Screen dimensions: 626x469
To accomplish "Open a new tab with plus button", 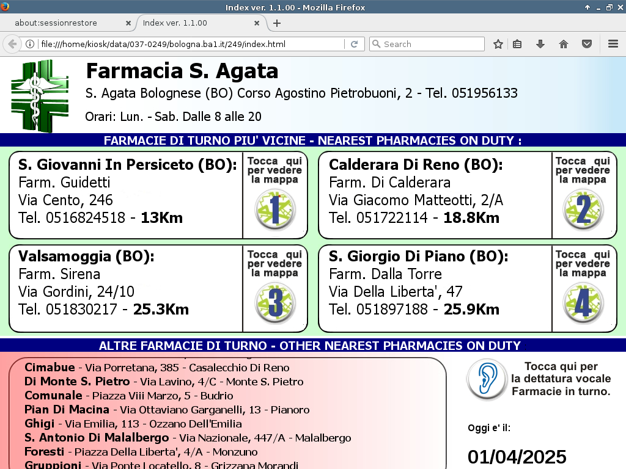I will pyautogui.click(x=277, y=23).
